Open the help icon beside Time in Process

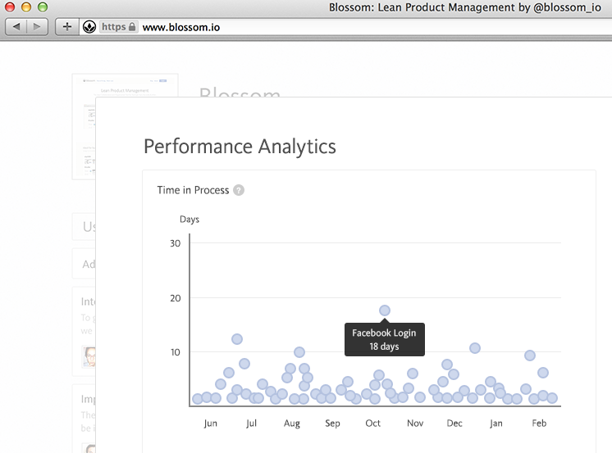[239, 190]
